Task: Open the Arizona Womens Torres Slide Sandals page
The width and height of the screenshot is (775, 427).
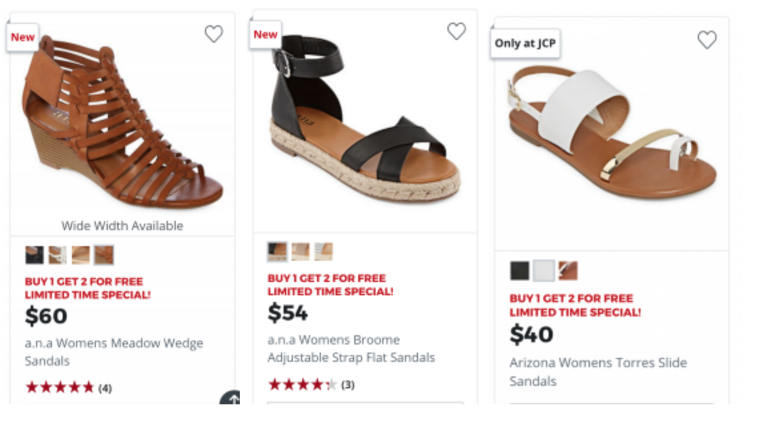Action: click(597, 372)
